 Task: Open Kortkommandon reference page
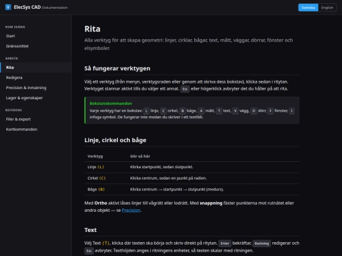coord(35,130)
